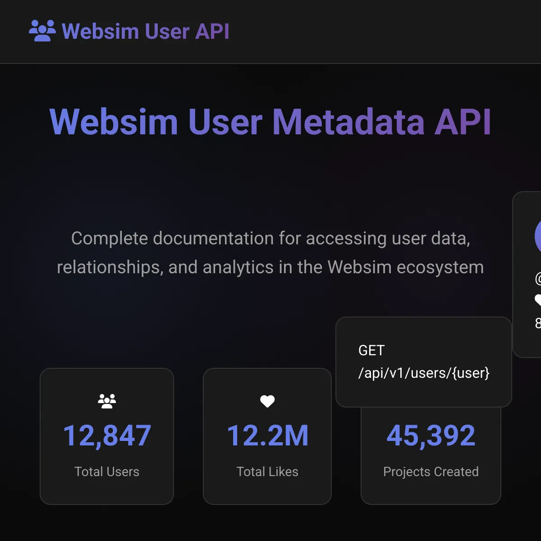Open the Websim User API home link
The height and width of the screenshot is (541, 541).
tap(131, 31)
